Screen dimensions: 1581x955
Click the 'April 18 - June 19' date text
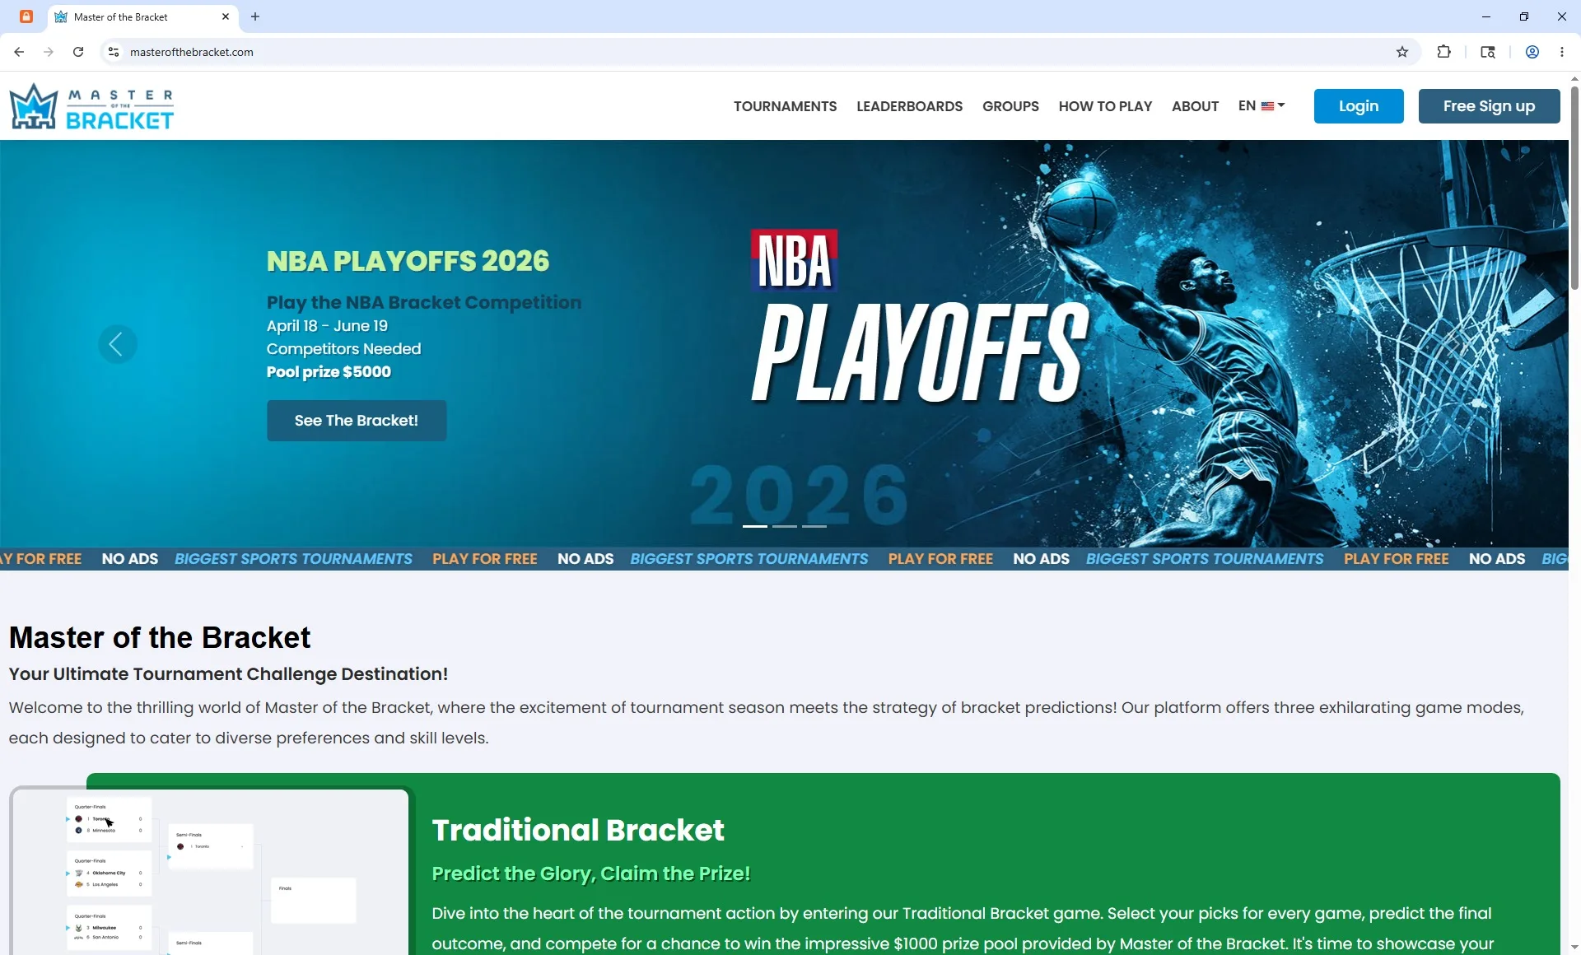click(327, 326)
